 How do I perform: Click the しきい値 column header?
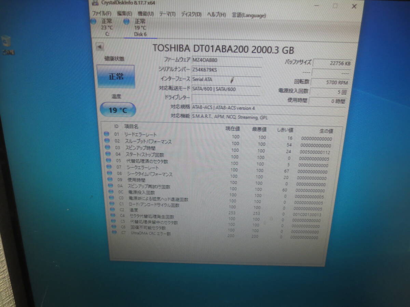[285, 130]
